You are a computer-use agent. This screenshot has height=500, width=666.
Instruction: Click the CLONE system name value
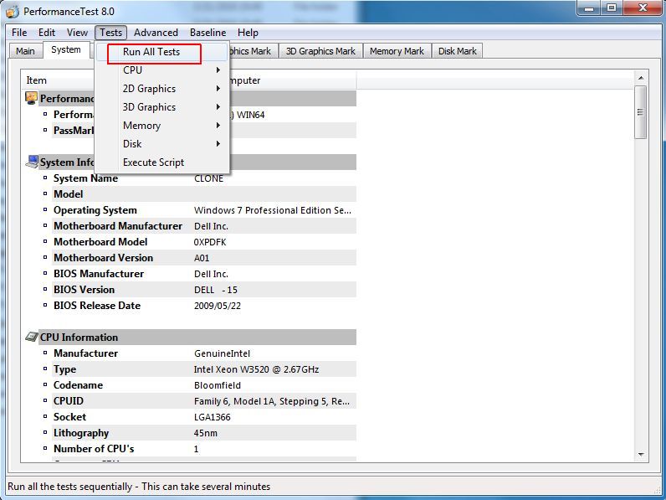point(208,178)
